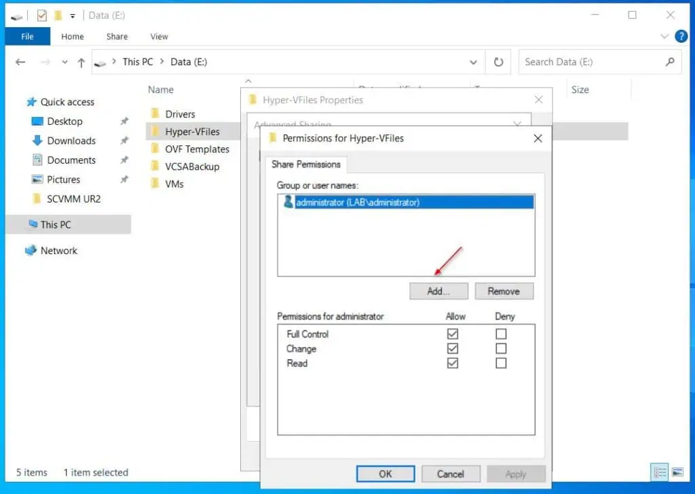Click Properties quick access toolbar icon
The image size is (695, 494).
41,16
